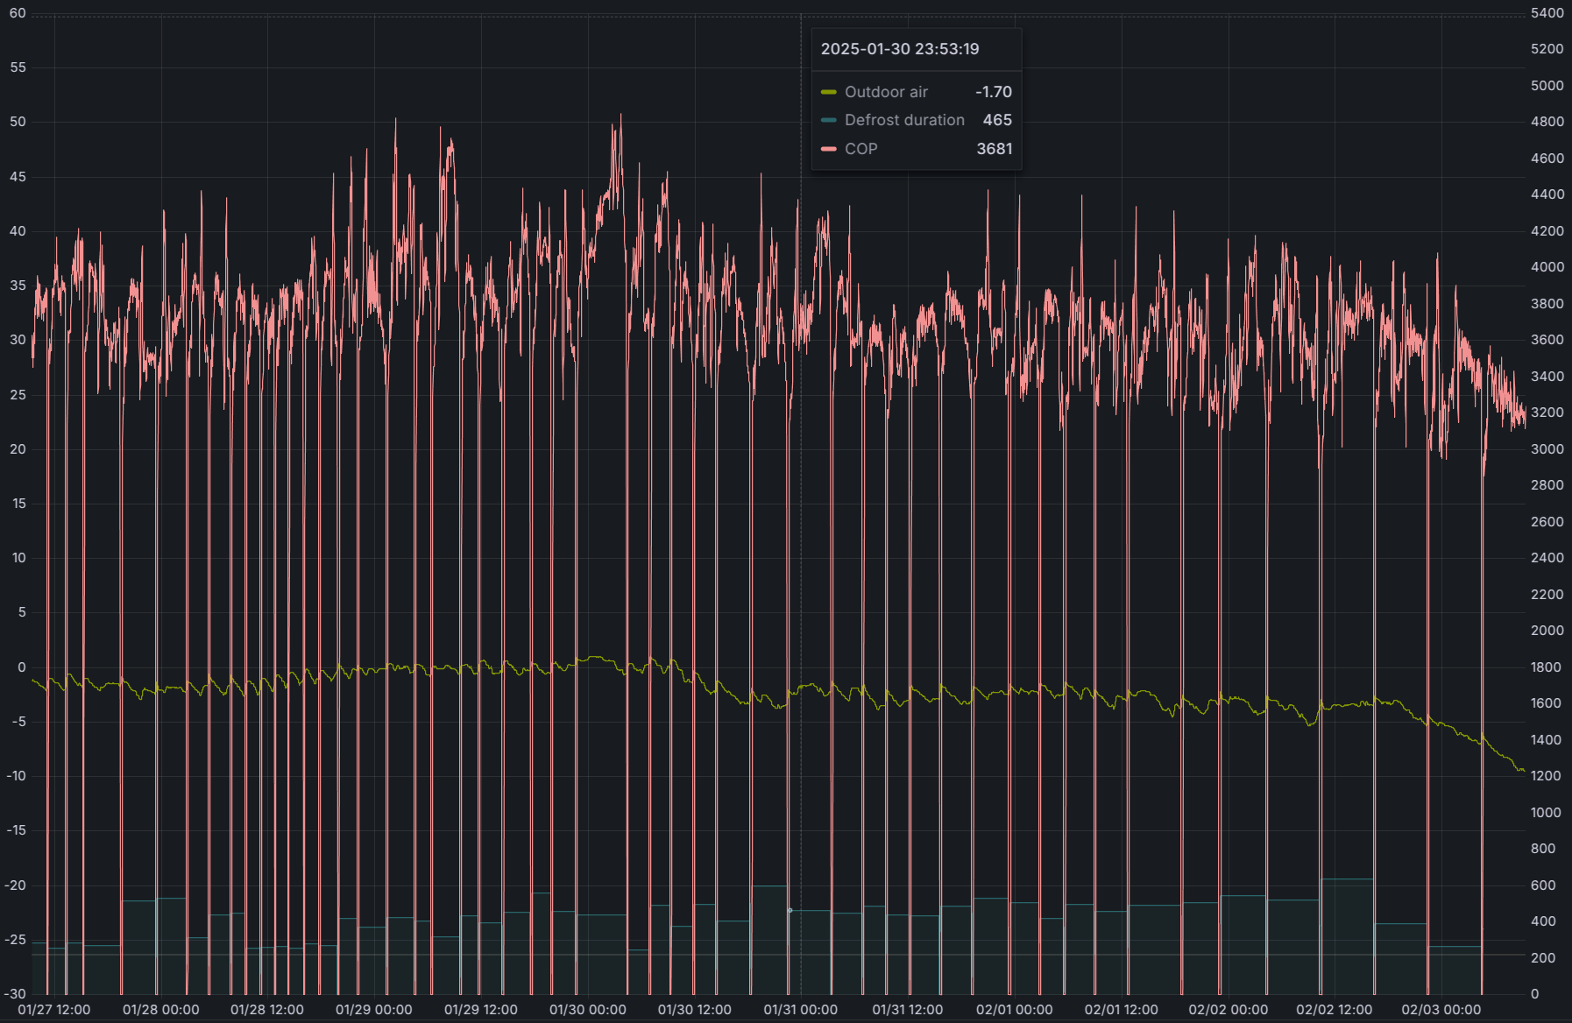Click the 60 label on left axis
Viewport: 1572px width, 1023px height.
18,13
